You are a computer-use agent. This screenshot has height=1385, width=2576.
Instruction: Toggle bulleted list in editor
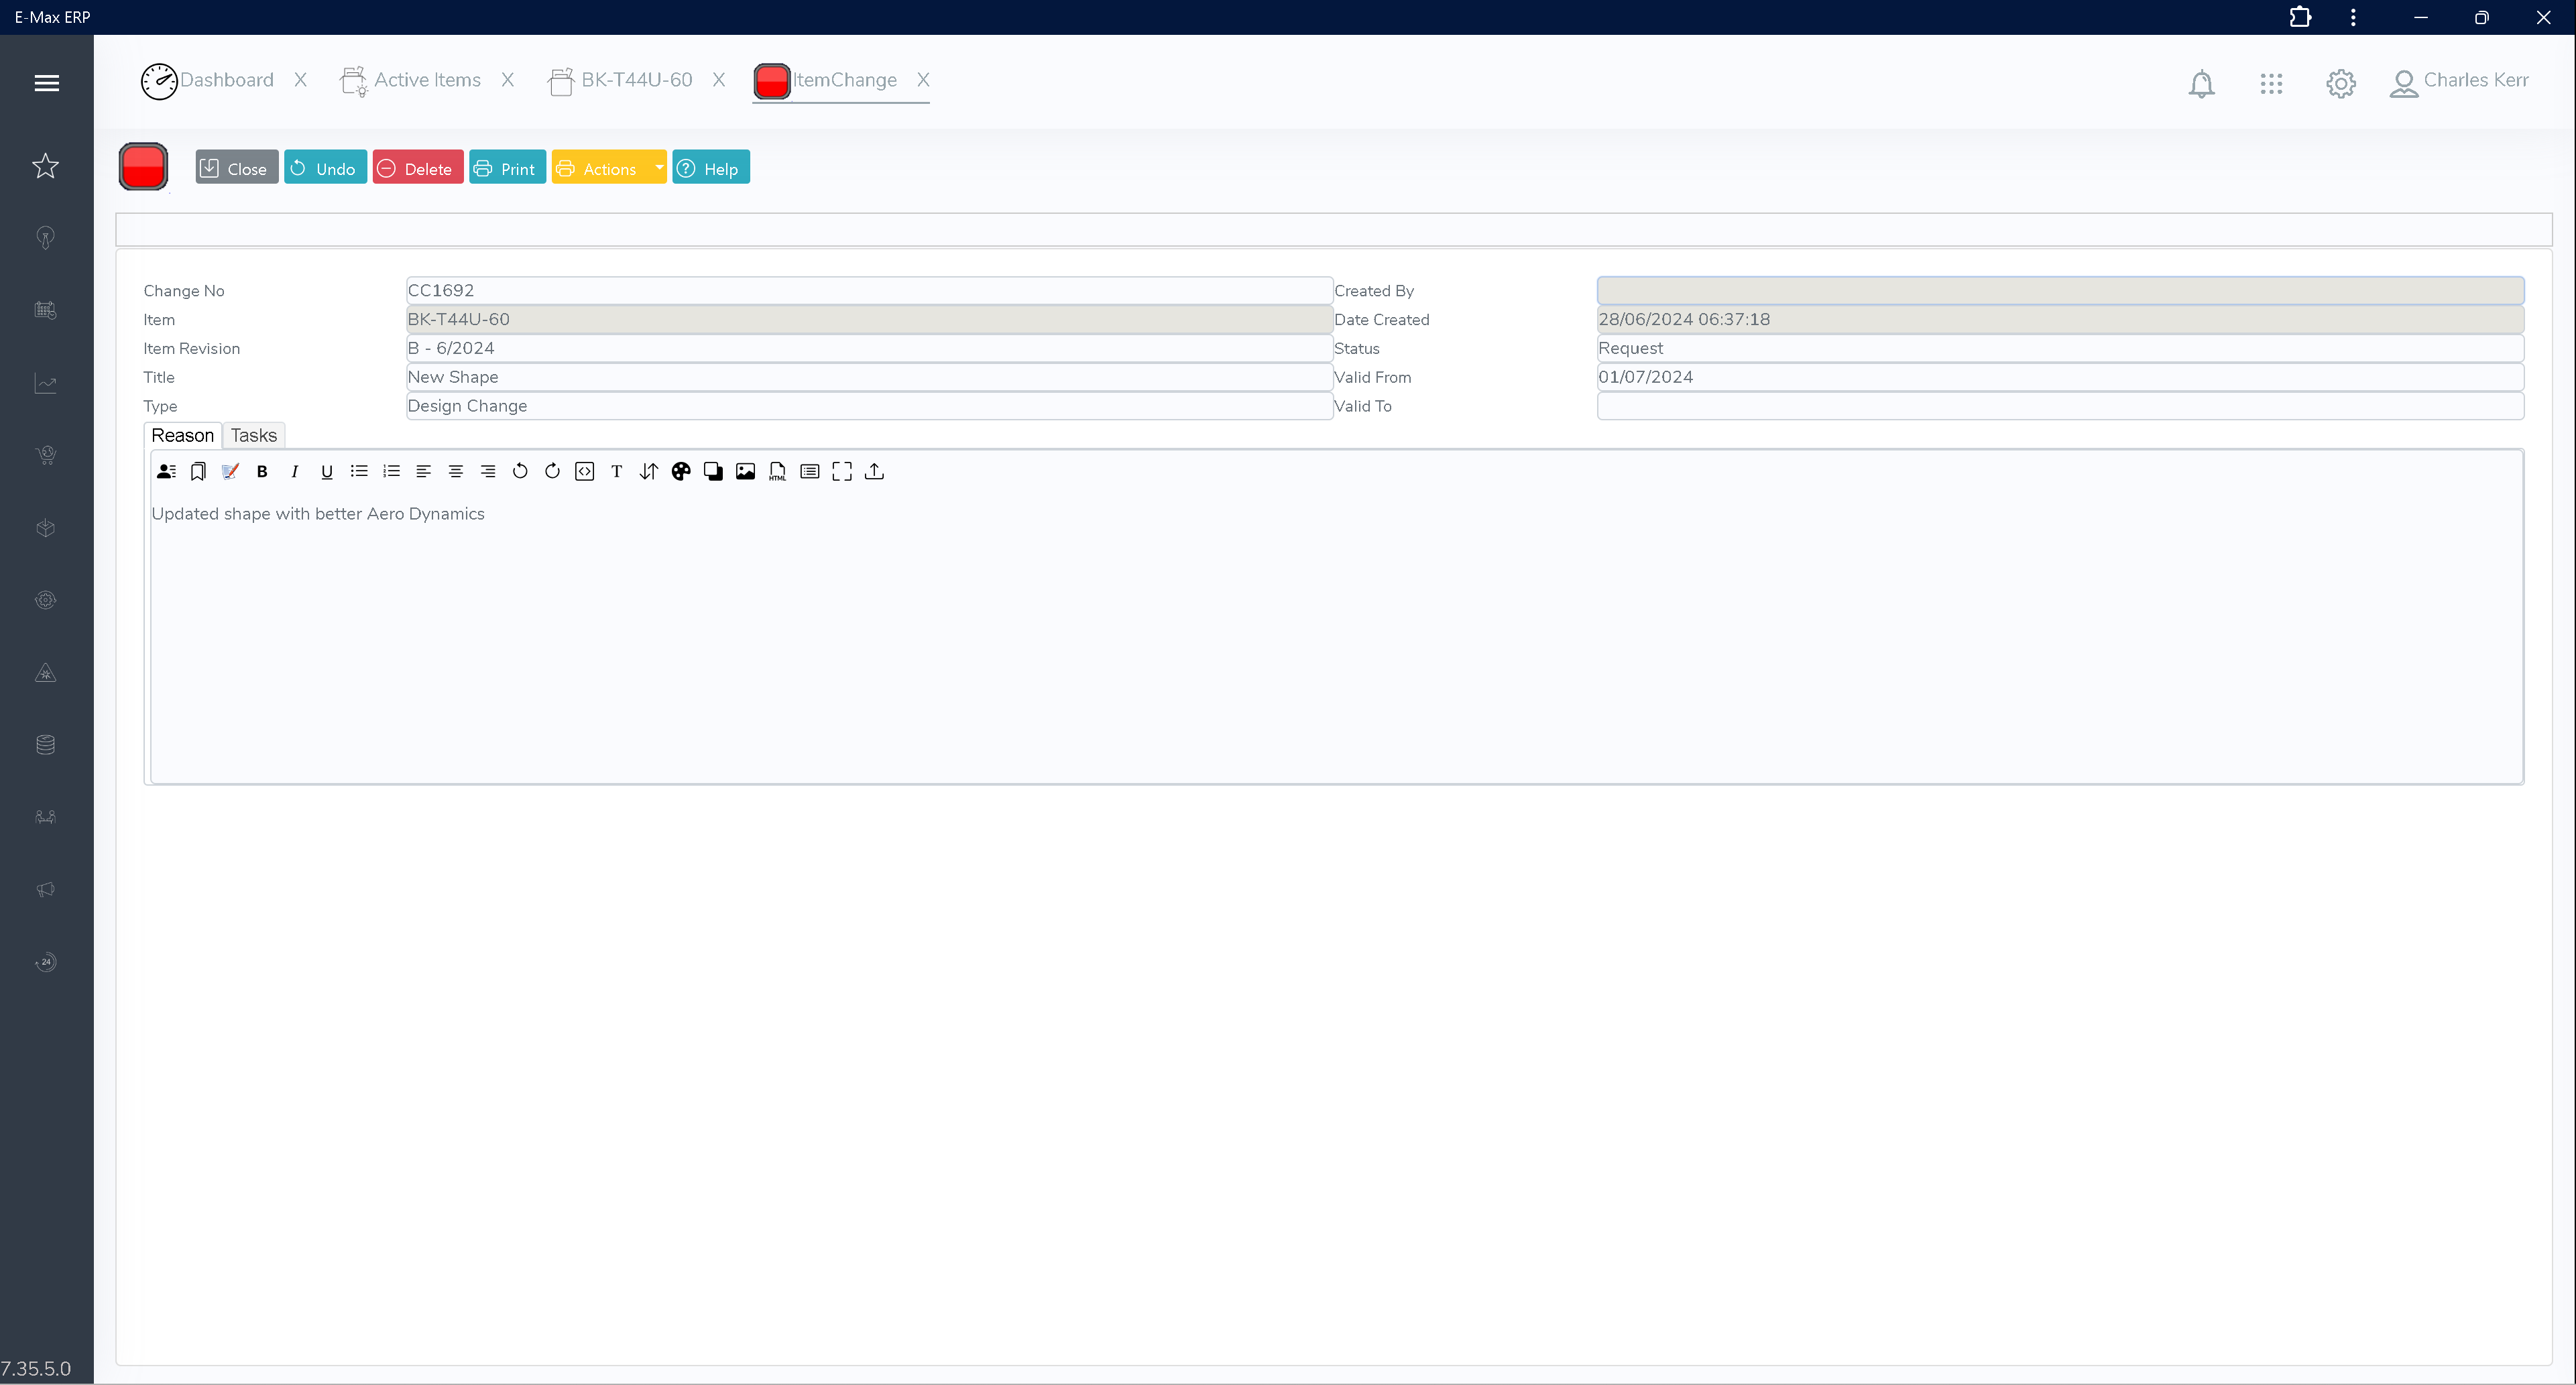359,472
